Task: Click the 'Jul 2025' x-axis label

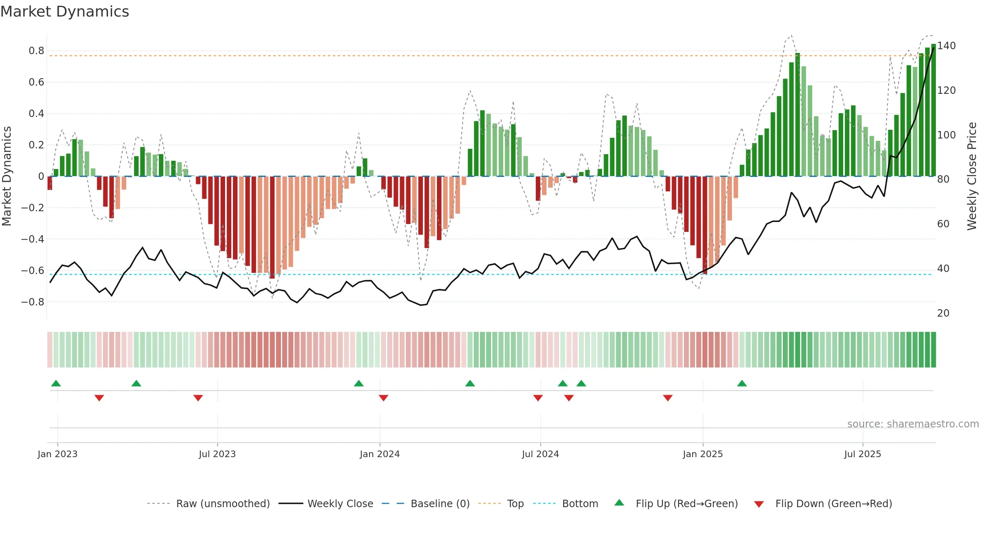Action: click(x=863, y=454)
